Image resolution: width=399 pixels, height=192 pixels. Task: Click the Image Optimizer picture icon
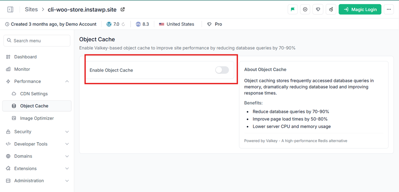14,119
